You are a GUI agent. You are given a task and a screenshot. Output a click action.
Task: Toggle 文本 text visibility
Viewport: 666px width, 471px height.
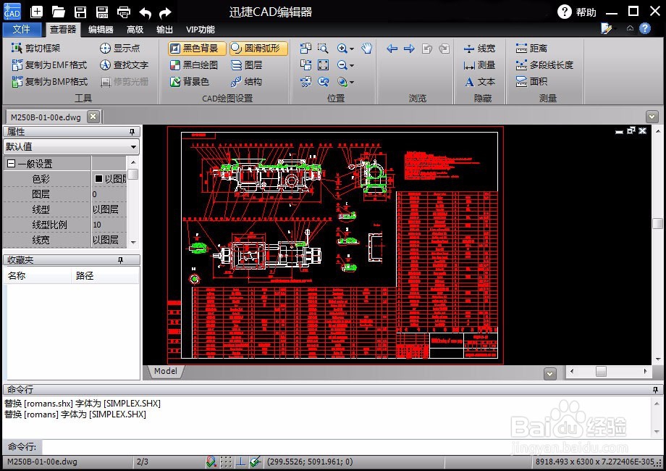click(479, 81)
